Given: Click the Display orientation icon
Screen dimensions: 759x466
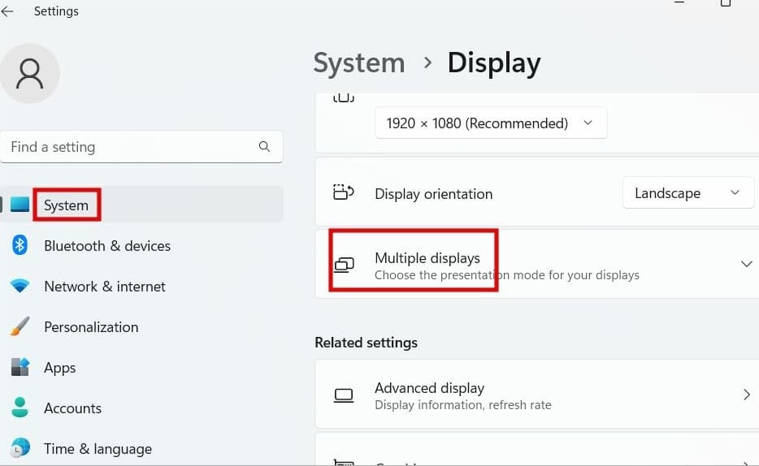Looking at the screenshot, I should (343, 192).
